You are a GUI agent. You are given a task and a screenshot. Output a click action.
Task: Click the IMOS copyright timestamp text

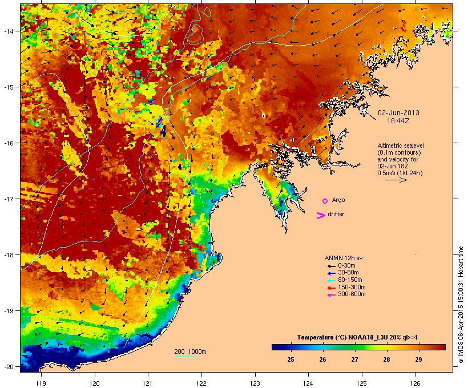461,305
